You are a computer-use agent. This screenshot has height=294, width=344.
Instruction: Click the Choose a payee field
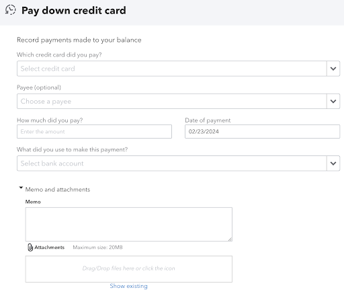(x=171, y=102)
